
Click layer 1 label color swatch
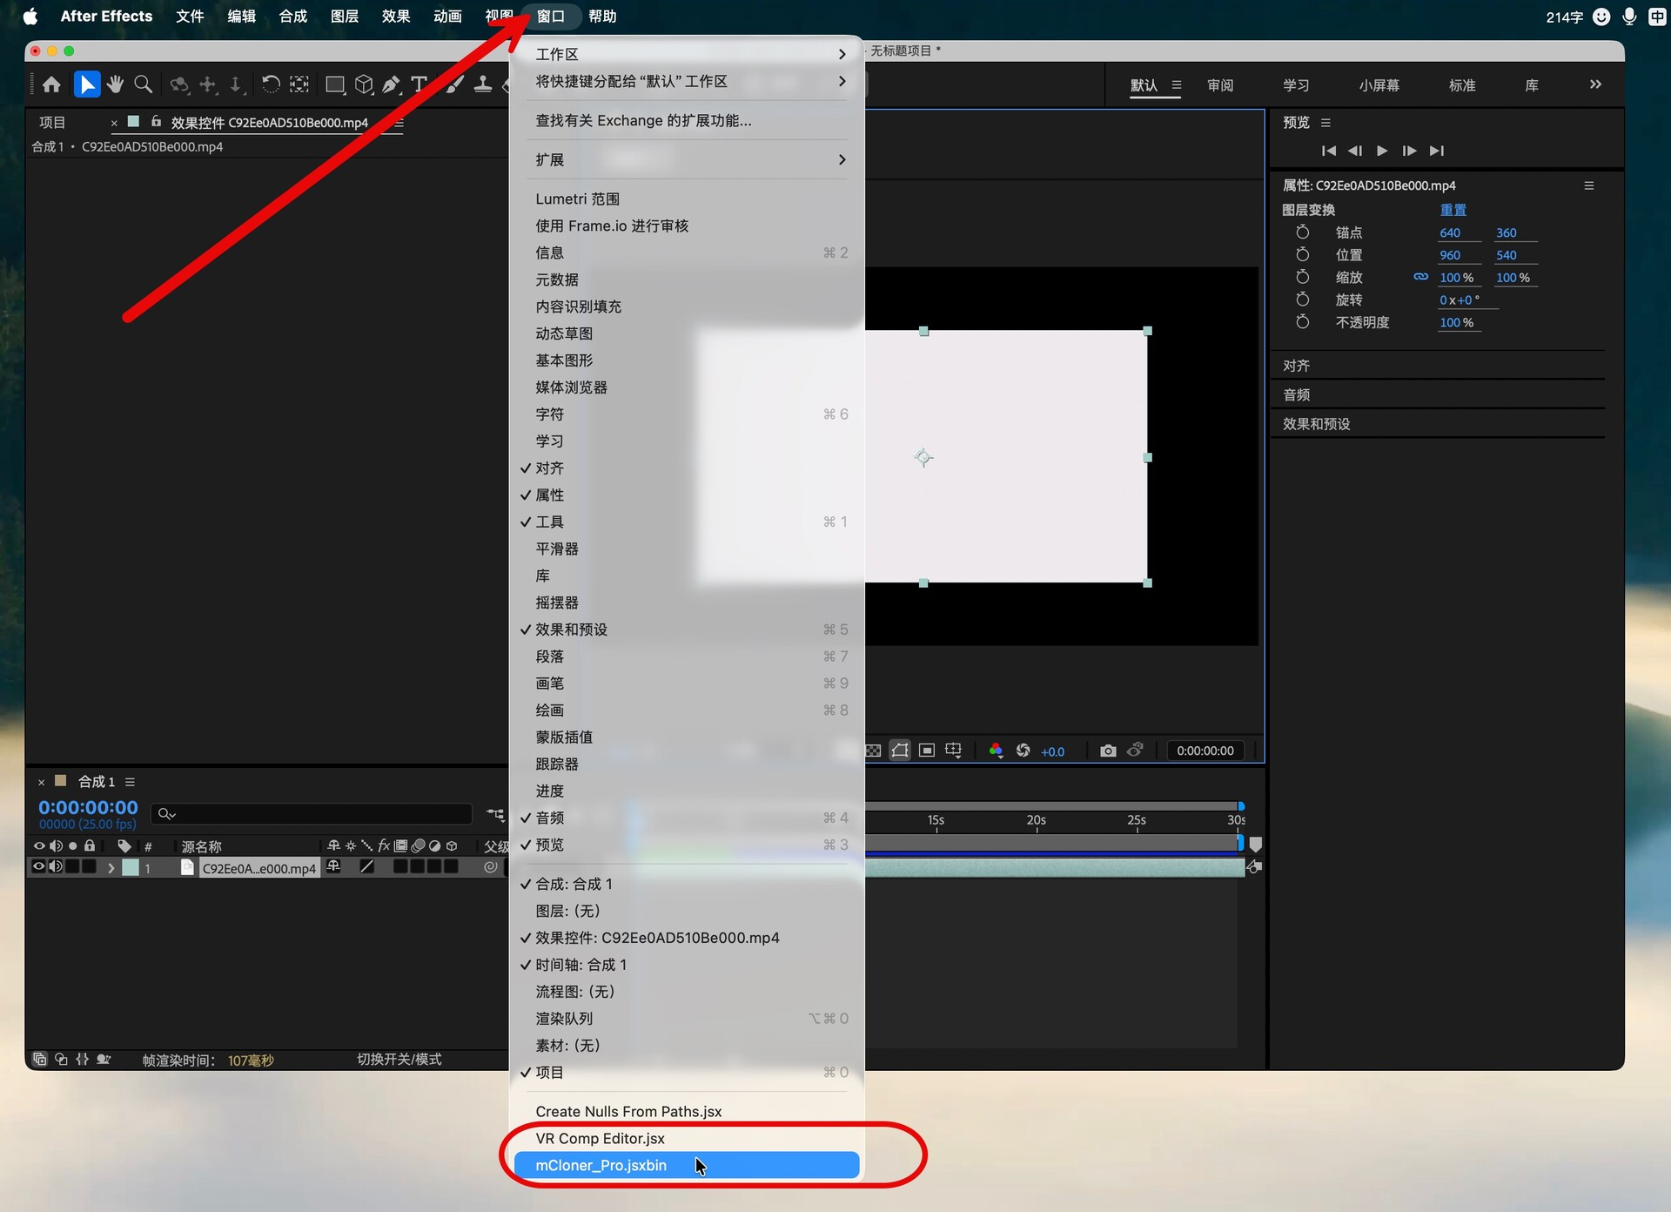point(131,867)
